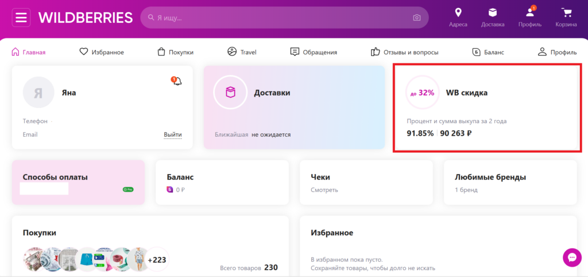
Task: Click the search field 'Я ищу...'
Action: pyautogui.click(x=284, y=18)
